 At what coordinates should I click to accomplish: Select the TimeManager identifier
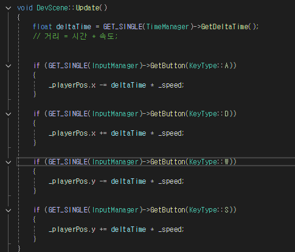[167, 27]
